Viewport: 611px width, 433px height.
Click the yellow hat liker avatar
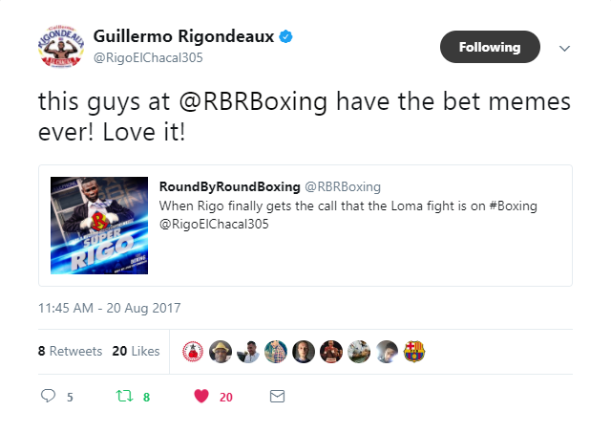(x=221, y=352)
